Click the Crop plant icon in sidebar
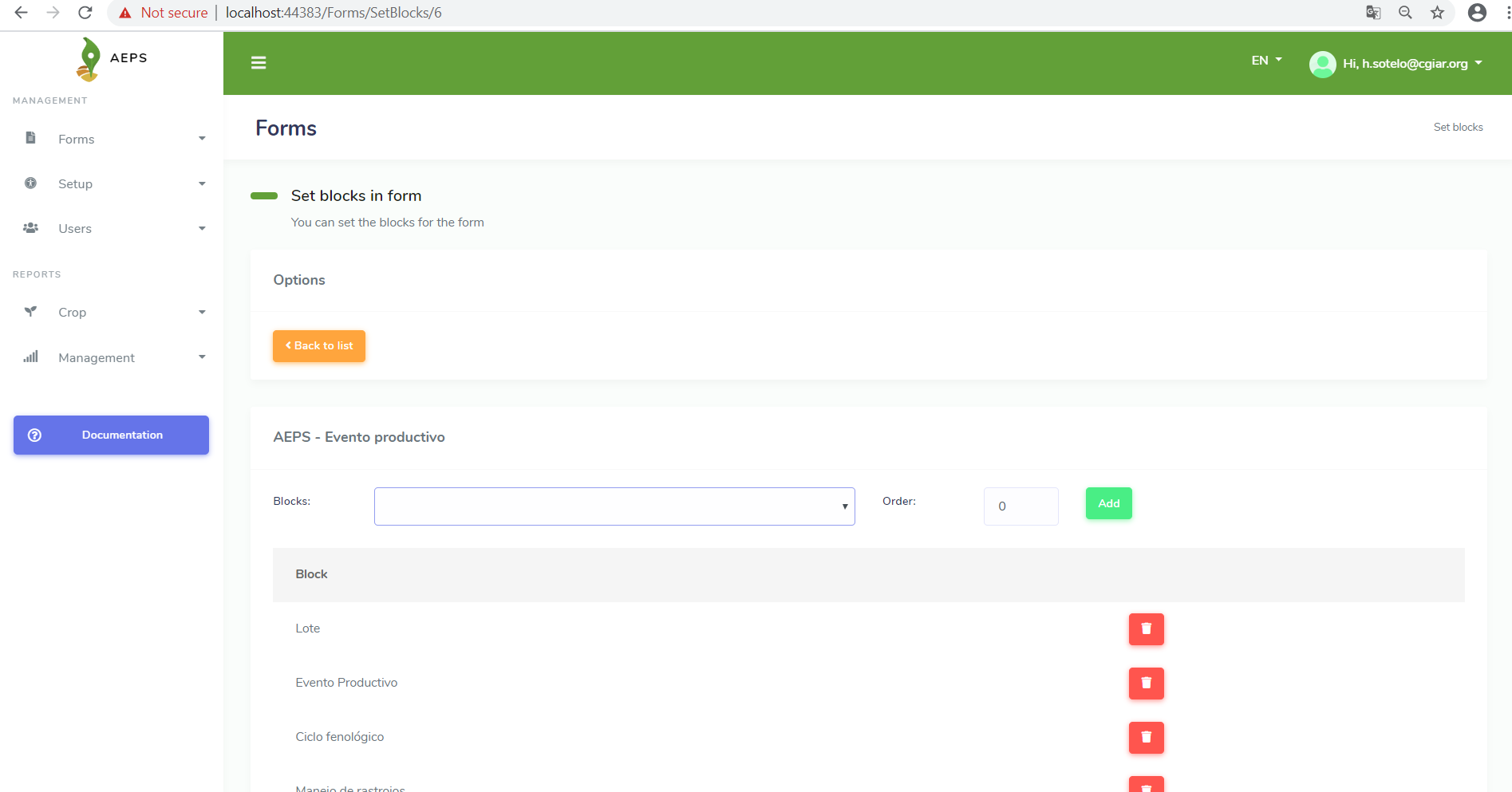The height and width of the screenshot is (792, 1512). [30, 312]
